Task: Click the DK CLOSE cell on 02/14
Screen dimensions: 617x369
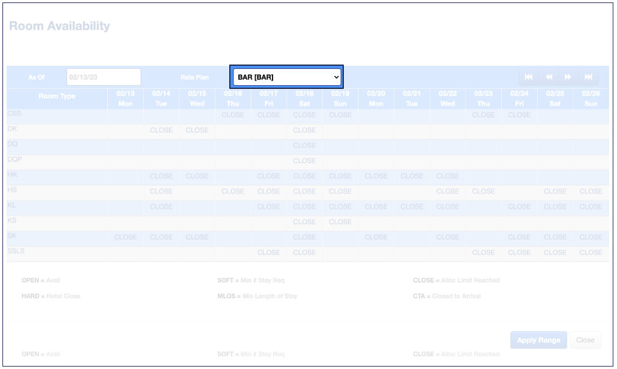Action: coord(161,130)
